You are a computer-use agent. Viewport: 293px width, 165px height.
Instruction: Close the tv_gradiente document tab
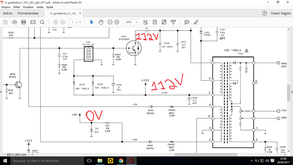click(x=80, y=13)
